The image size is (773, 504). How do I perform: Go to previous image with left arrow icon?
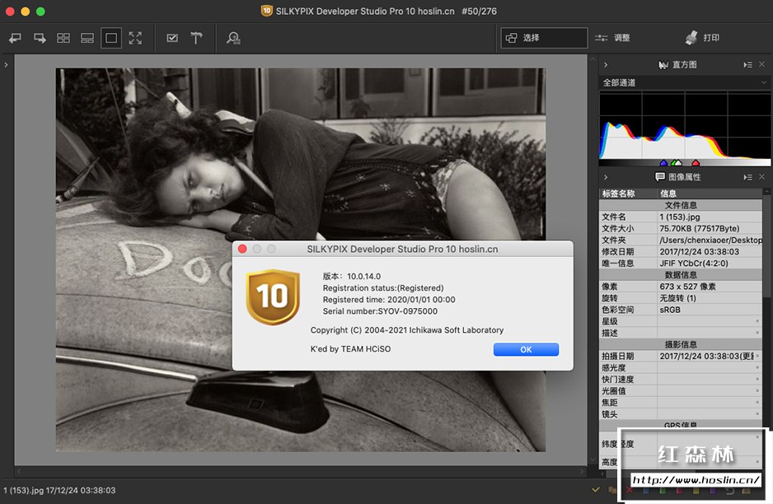click(15, 38)
